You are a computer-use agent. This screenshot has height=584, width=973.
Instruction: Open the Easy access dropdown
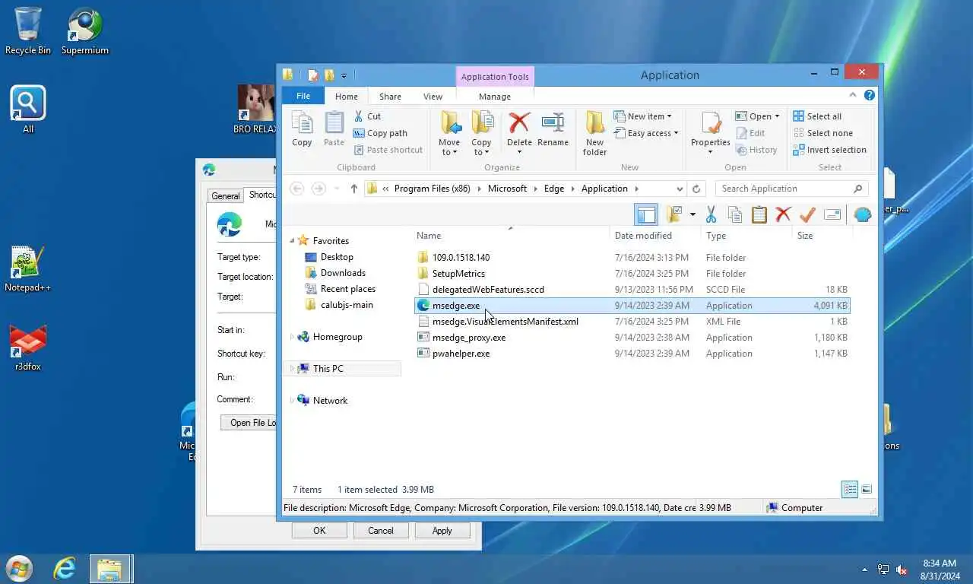(x=645, y=133)
